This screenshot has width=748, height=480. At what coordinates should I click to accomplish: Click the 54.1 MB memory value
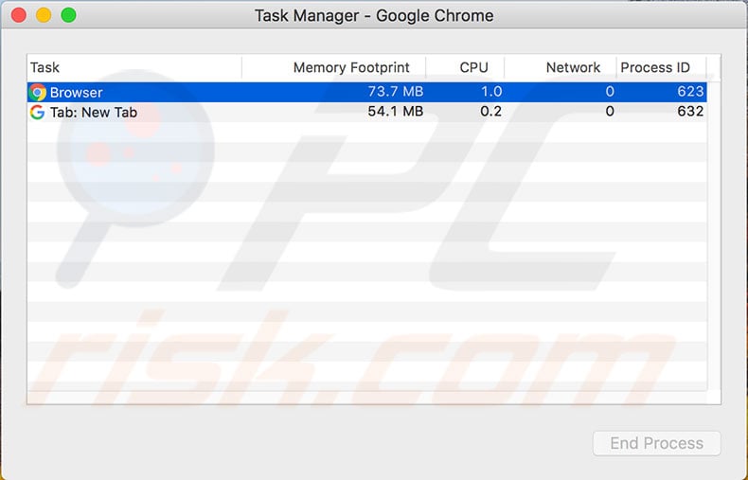tap(396, 111)
